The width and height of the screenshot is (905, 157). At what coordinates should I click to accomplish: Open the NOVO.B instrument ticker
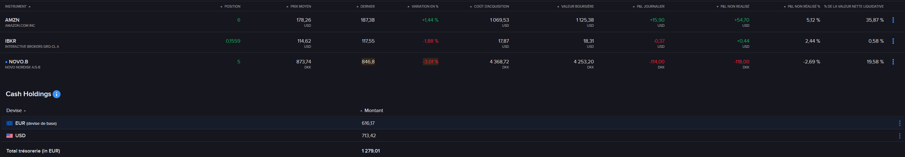point(18,62)
